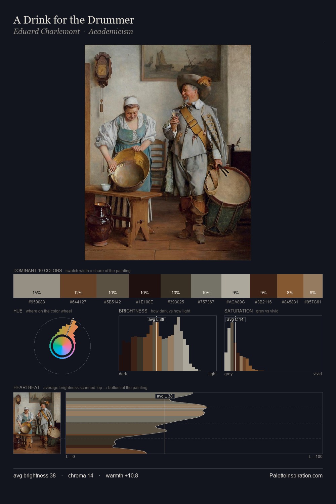Click the 'chroma 14' footer stat
This screenshot has width=336, height=504.
tap(81, 475)
